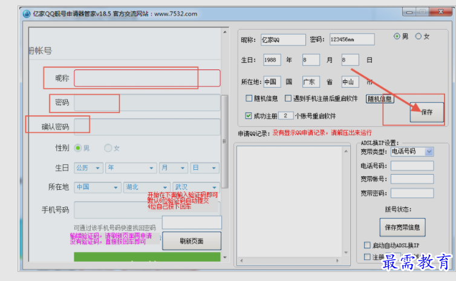Select 男 radio in right settings panel
The height and width of the screenshot is (281, 456).
[397, 36]
